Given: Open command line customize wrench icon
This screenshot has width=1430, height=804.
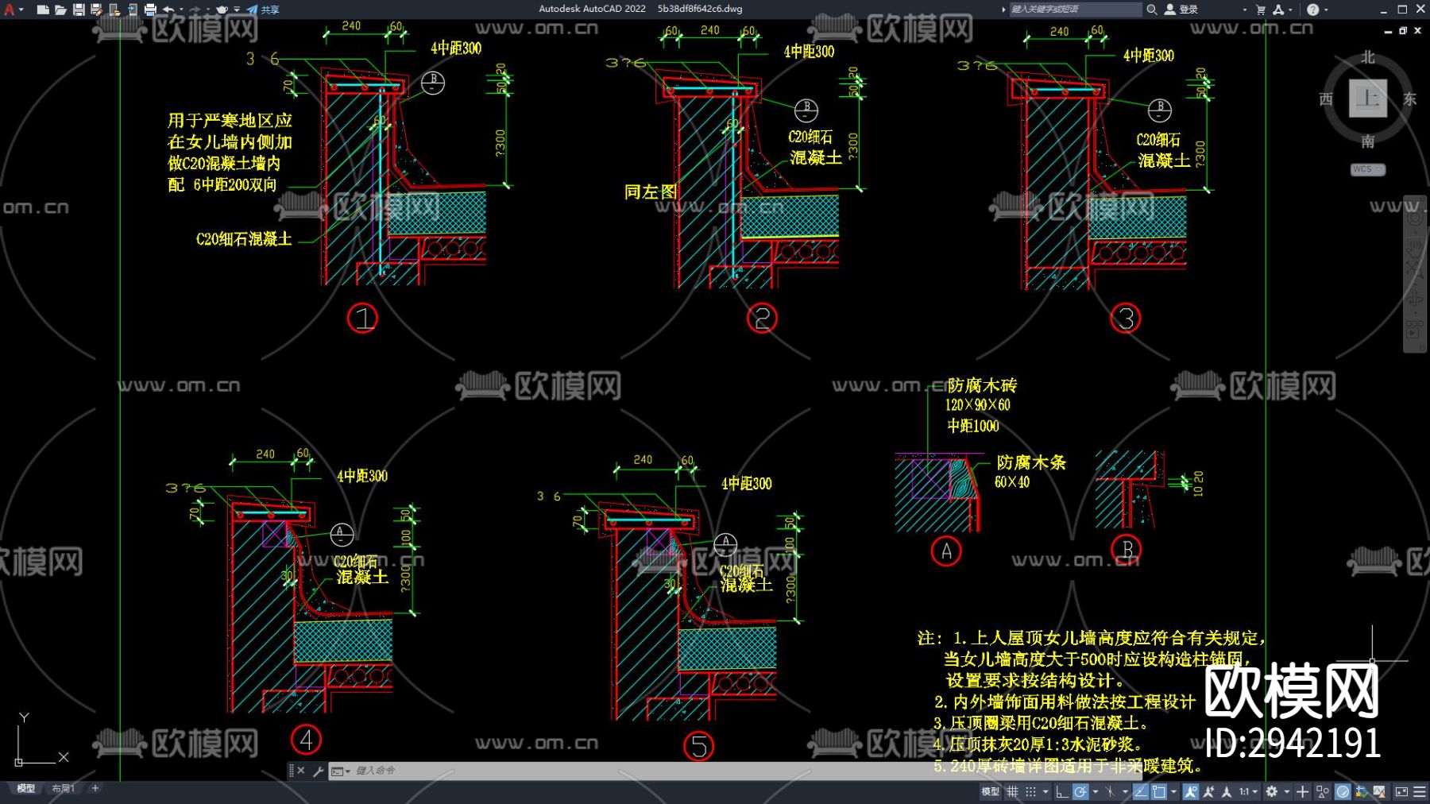Looking at the screenshot, I should tap(319, 771).
